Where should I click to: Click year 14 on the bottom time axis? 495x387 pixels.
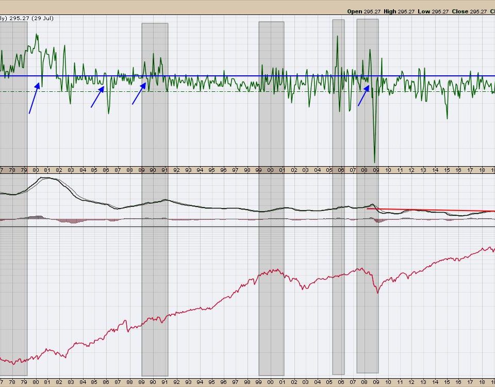pyautogui.click(x=435, y=383)
